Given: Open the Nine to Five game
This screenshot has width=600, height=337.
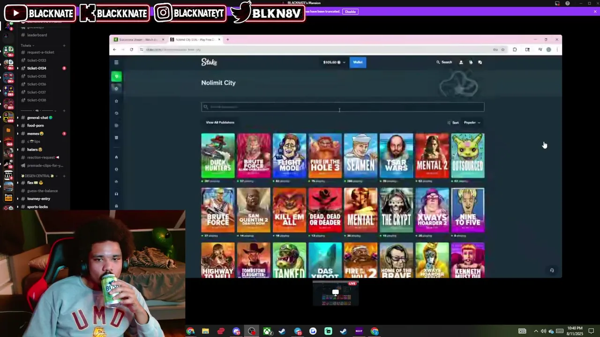Looking at the screenshot, I should pyautogui.click(x=468, y=210).
